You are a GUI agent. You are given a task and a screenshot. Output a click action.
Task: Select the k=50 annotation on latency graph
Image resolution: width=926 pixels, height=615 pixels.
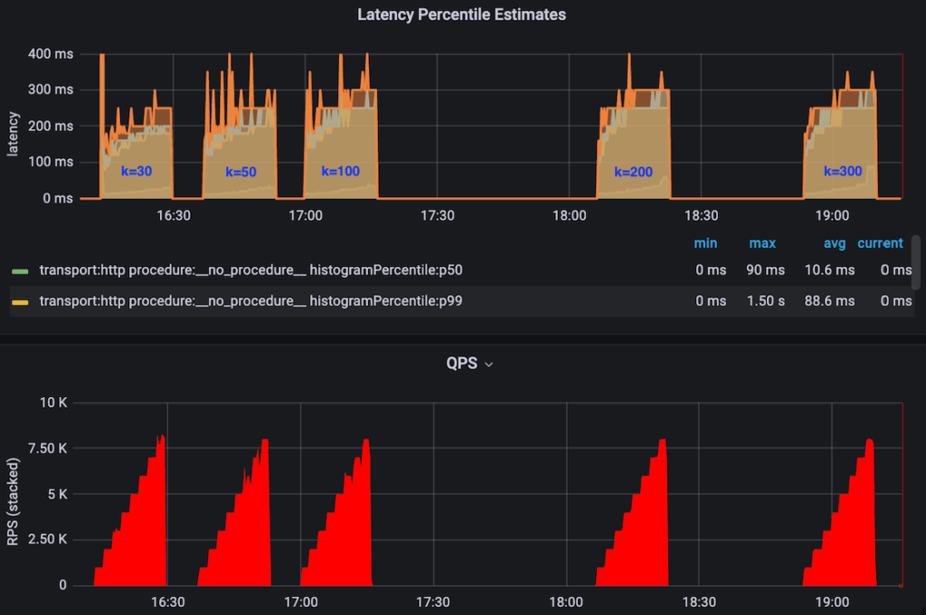point(241,171)
